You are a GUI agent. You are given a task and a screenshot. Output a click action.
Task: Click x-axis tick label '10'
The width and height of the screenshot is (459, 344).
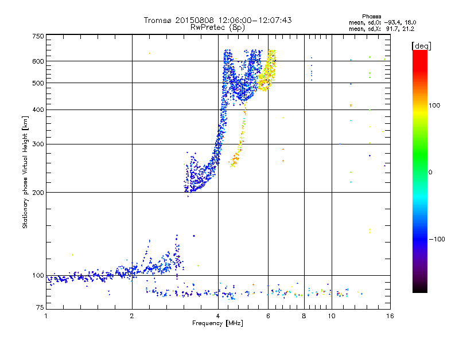pyautogui.click(x=332, y=316)
